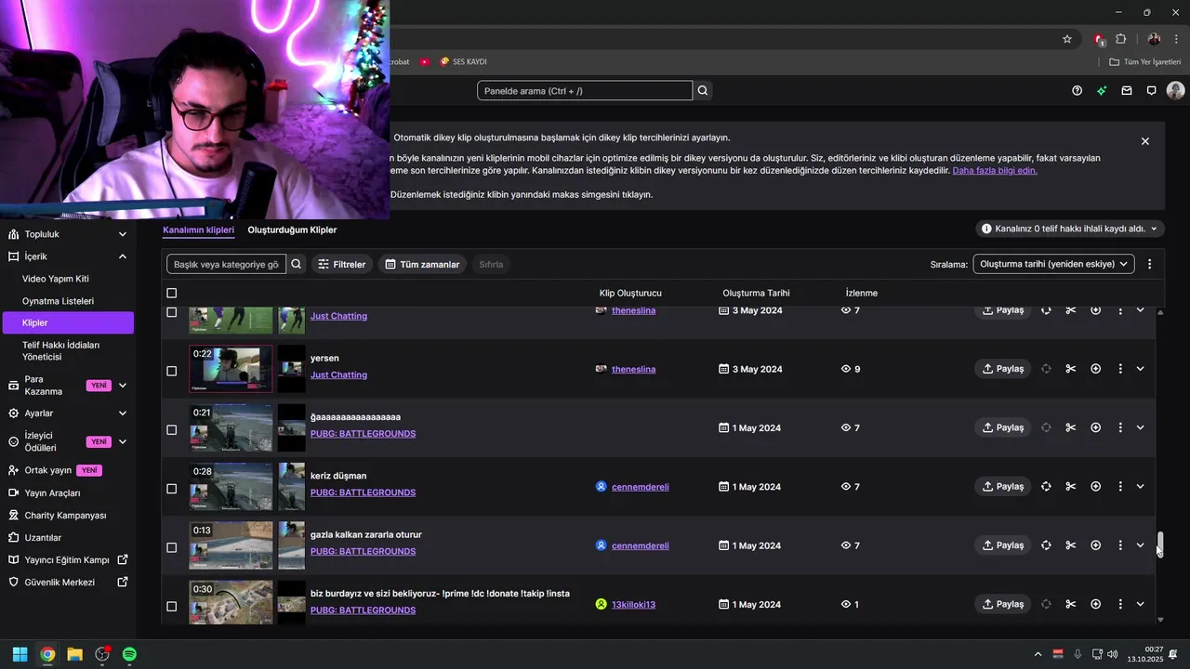Expand the yersen clip row chevron
The height and width of the screenshot is (669, 1190).
pyautogui.click(x=1141, y=369)
